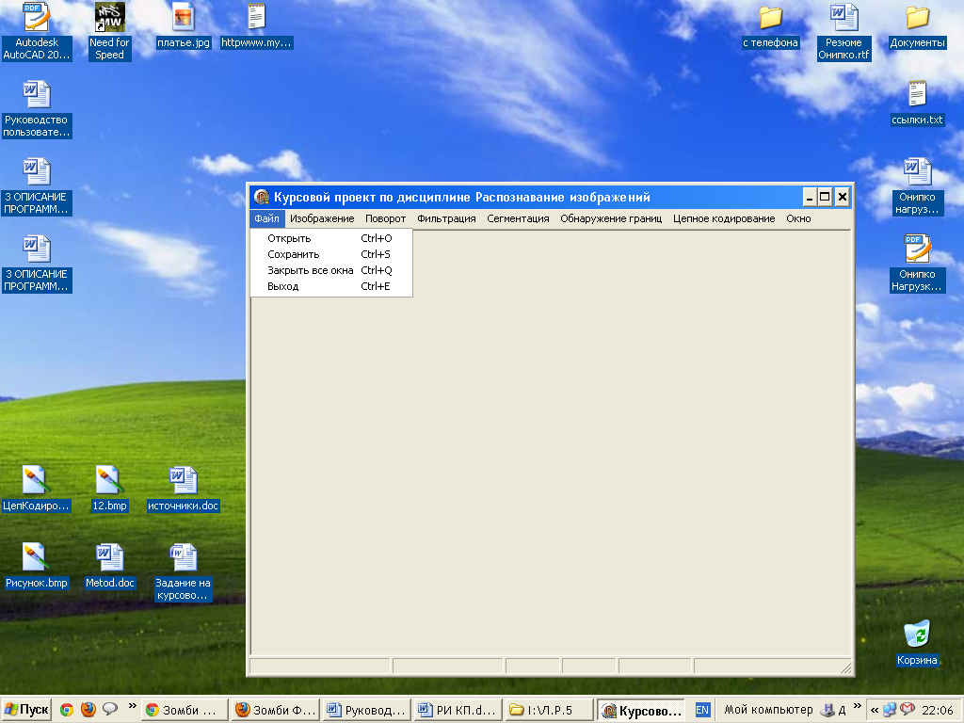This screenshot has width=964, height=723.
Task: Click the window resize grip corner
Action: (x=846, y=667)
